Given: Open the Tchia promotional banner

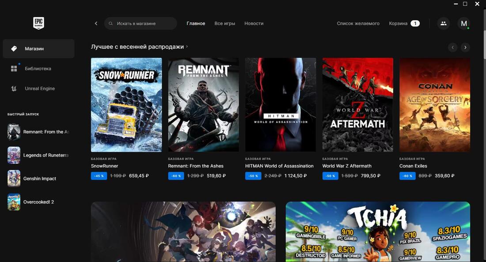Looking at the screenshot, I should (378, 232).
